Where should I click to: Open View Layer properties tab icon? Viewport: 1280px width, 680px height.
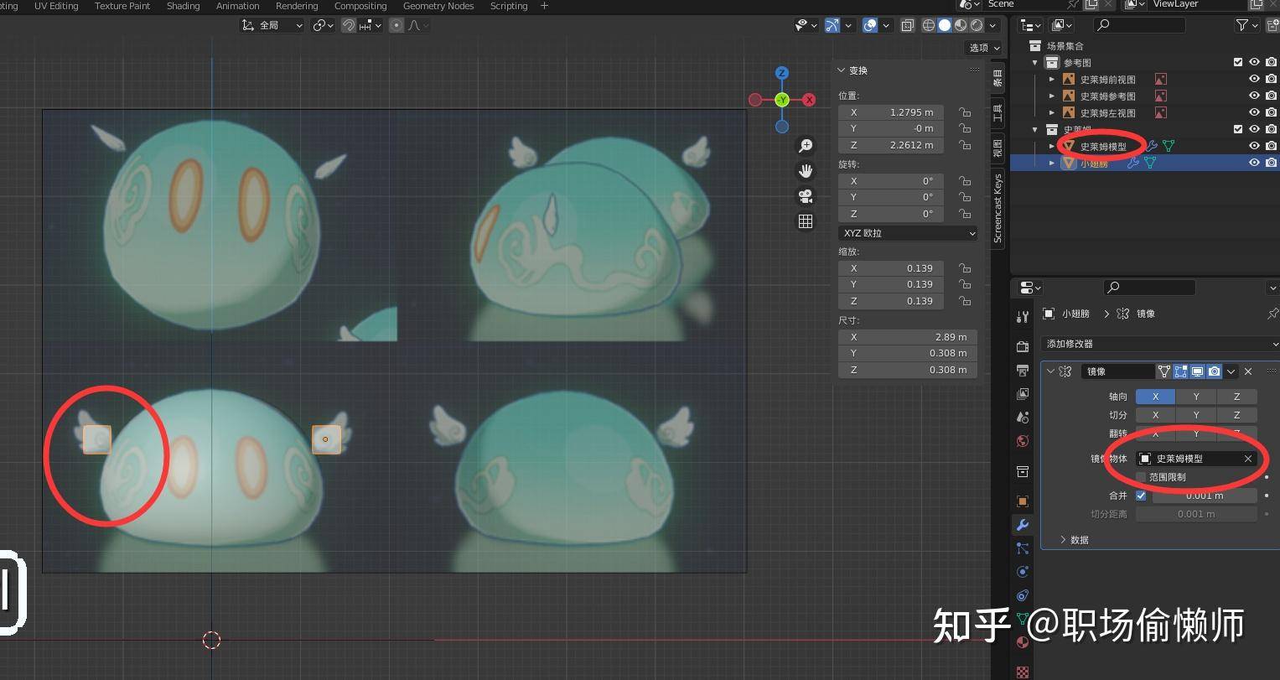pos(1022,393)
